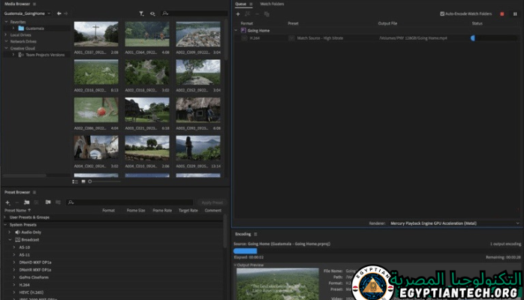The image size is (524, 300).
Task: Click the Export presets icon
Action: pos(58,202)
